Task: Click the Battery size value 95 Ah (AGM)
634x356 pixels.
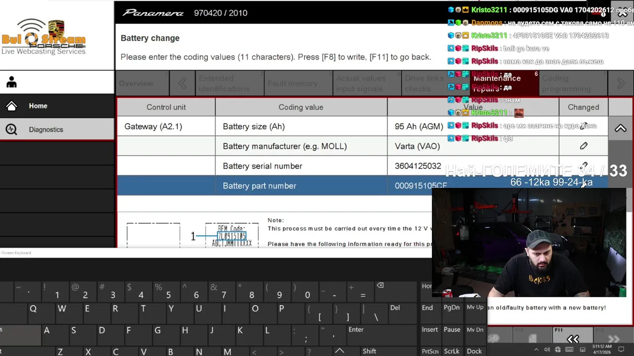Action: point(419,127)
